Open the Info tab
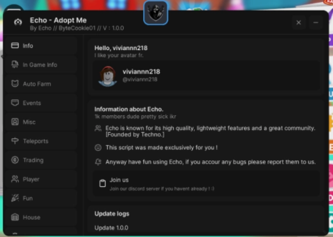This screenshot has height=237, width=333. (41, 46)
